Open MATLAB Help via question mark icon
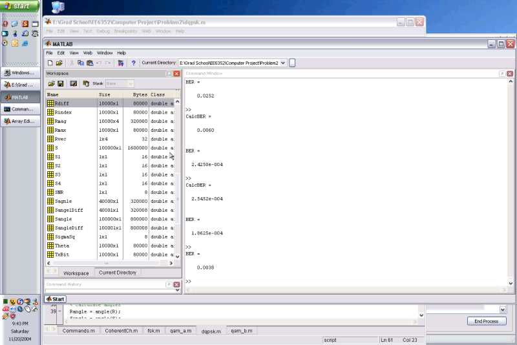The width and height of the screenshot is (517, 345). (133, 63)
